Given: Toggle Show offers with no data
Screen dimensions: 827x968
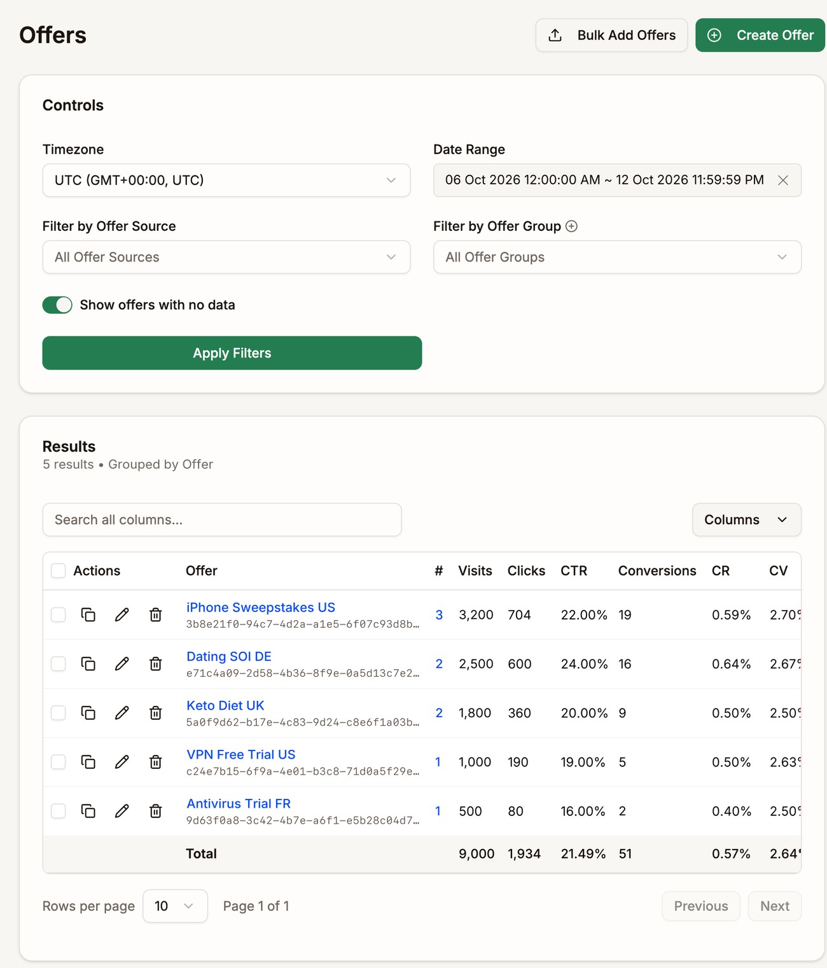Looking at the screenshot, I should pos(57,305).
